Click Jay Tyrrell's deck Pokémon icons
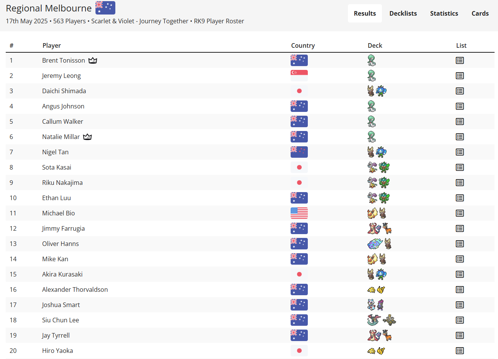Viewport: 498px width, 359px height. [380, 335]
